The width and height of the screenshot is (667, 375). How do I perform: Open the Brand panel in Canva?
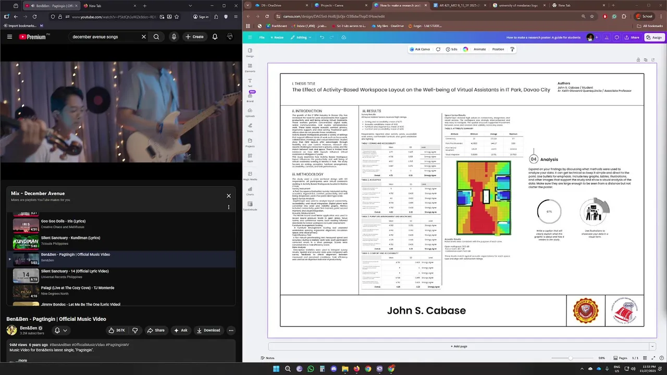[250, 97]
